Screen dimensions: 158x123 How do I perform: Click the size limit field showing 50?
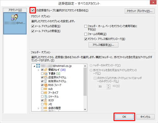coord(102,87)
